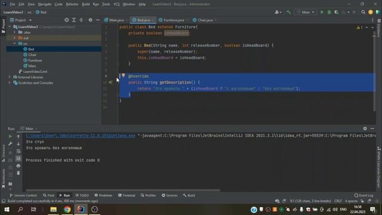Viewport: 382px width, 215px height.
Task: Expand Scratches and Consoles node
Action: point(10,82)
